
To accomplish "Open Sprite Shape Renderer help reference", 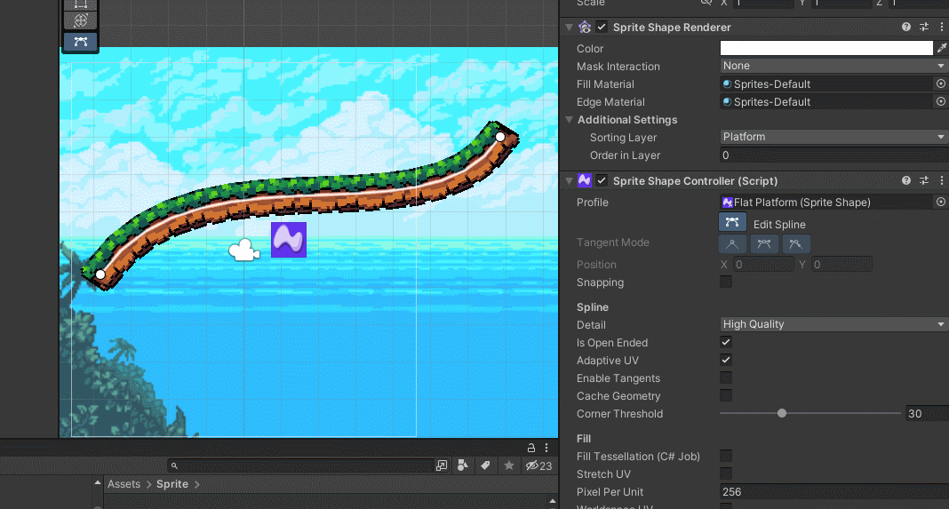I will point(906,28).
